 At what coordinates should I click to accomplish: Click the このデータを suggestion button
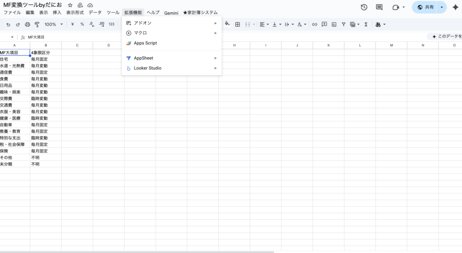pos(446,37)
